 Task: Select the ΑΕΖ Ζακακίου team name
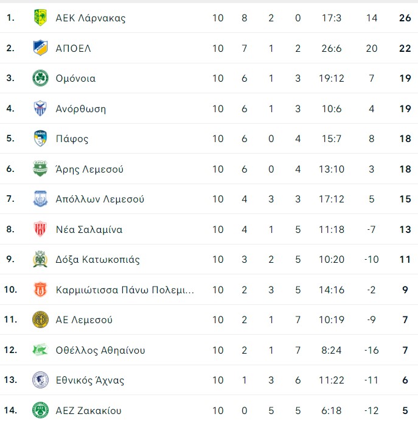pos(89,411)
